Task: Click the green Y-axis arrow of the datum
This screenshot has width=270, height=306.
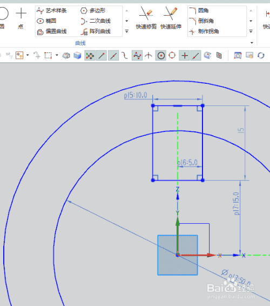Action: pyautogui.click(x=178, y=236)
